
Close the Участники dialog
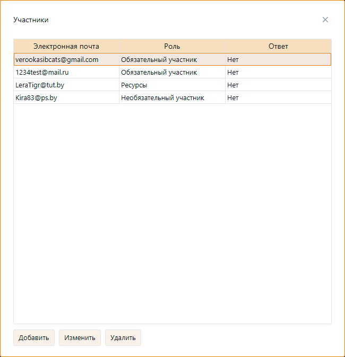[x=325, y=20]
